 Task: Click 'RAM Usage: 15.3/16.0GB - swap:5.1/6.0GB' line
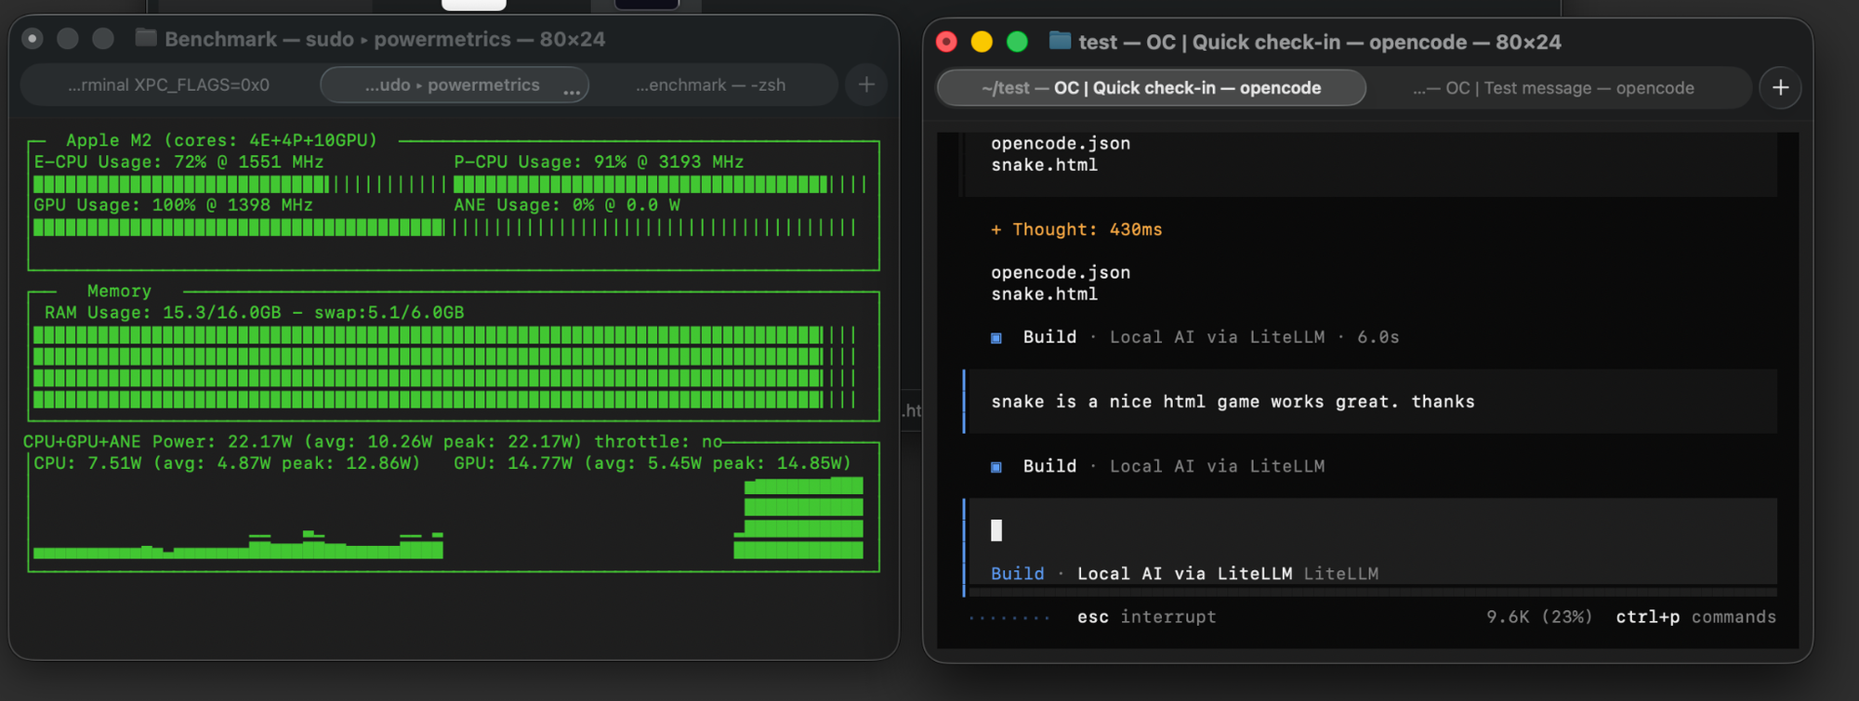pyautogui.click(x=254, y=313)
